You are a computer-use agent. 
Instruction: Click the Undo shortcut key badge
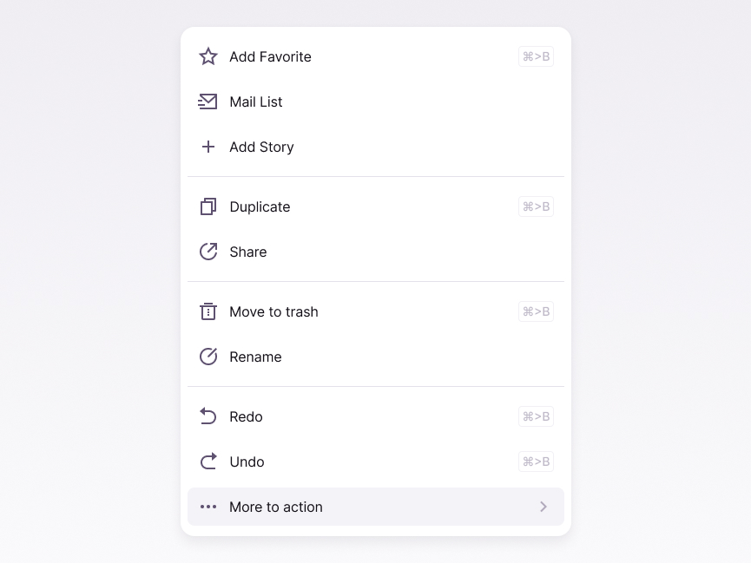536,461
